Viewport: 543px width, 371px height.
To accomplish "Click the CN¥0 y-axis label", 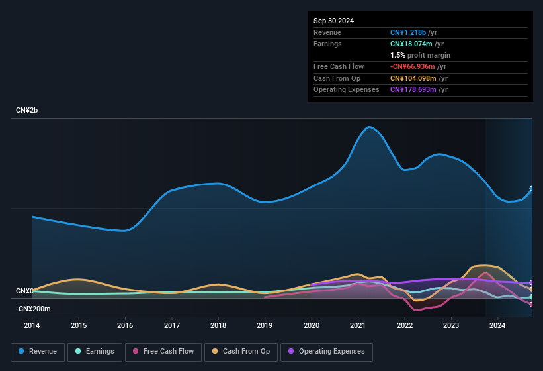I will click(24, 291).
